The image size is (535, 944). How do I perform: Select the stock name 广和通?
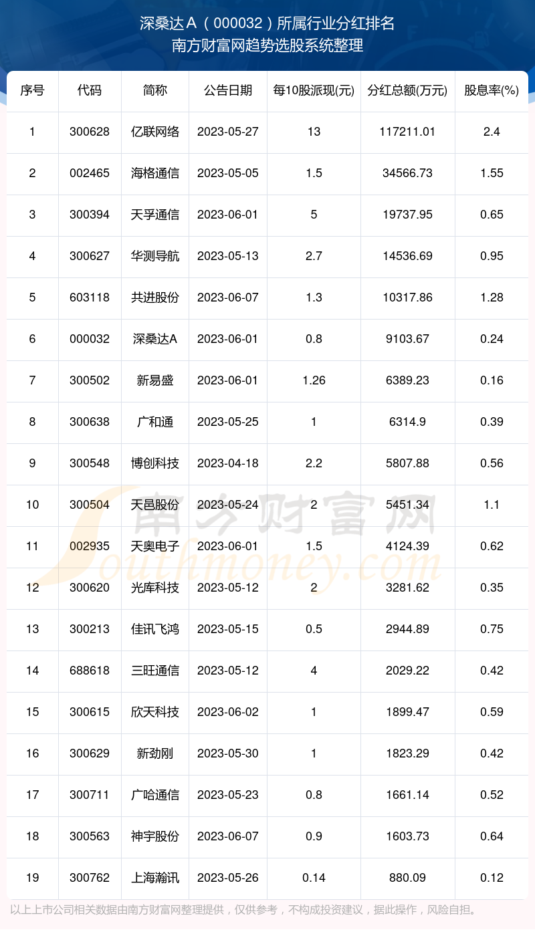tap(155, 422)
